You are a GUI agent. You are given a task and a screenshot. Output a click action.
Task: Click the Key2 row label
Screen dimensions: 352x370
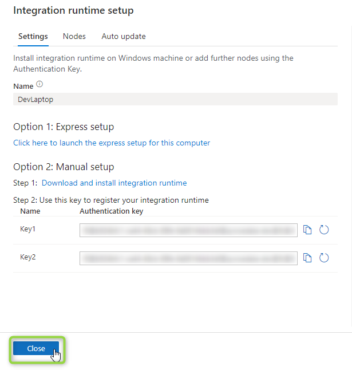click(28, 257)
